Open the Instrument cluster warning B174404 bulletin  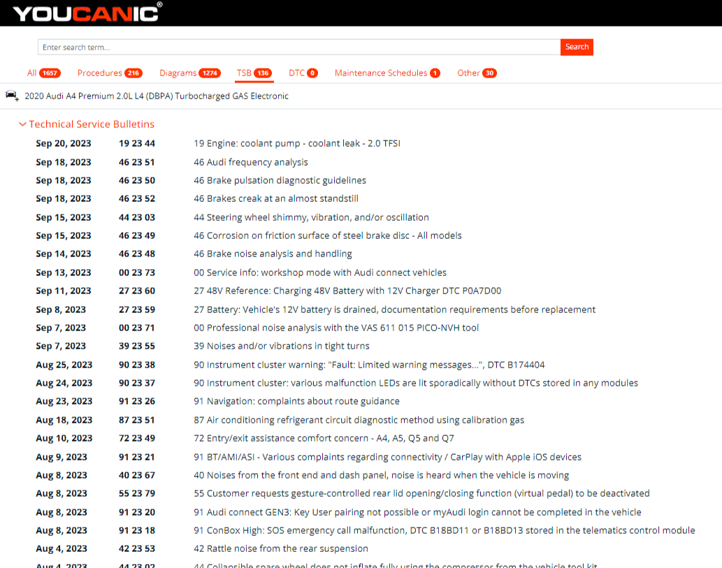(369, 365)
